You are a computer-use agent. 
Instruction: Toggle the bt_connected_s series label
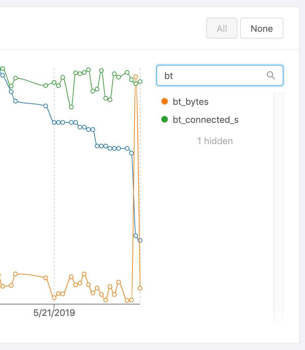tap(206, 120)
